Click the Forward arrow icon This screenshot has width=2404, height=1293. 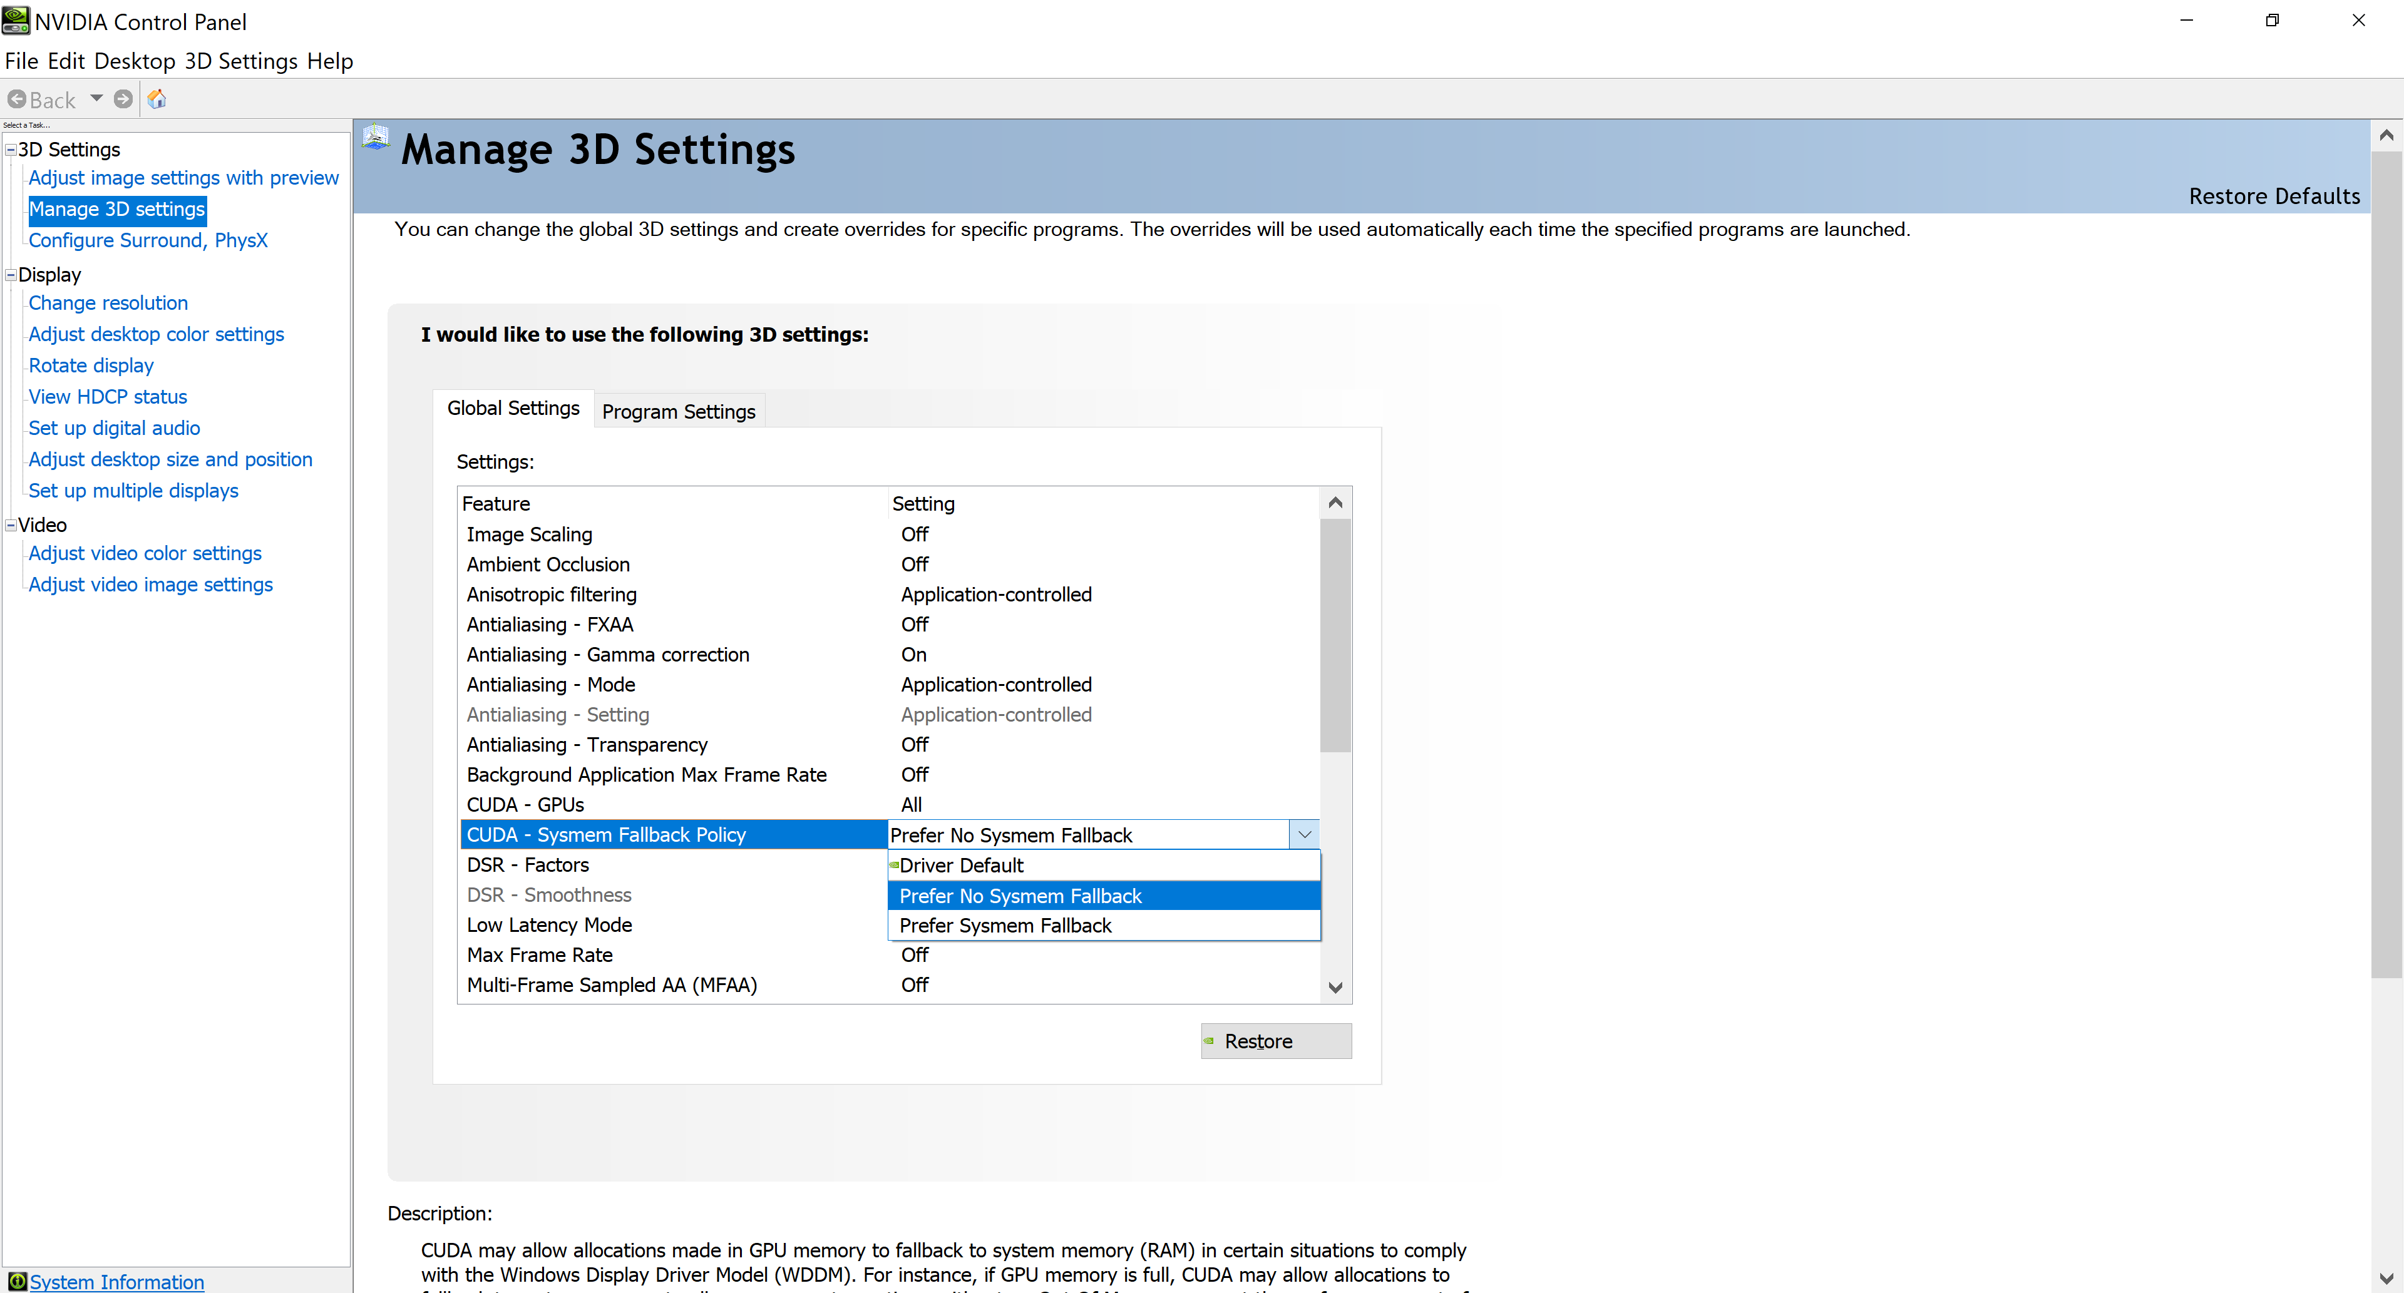[x=123, y=99]
